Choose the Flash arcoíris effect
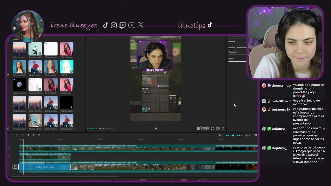 [51, 67]
